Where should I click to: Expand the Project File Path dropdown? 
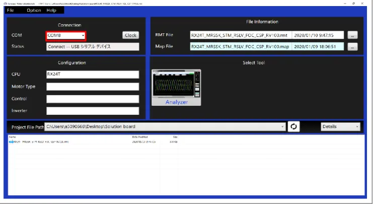[282, 126]
